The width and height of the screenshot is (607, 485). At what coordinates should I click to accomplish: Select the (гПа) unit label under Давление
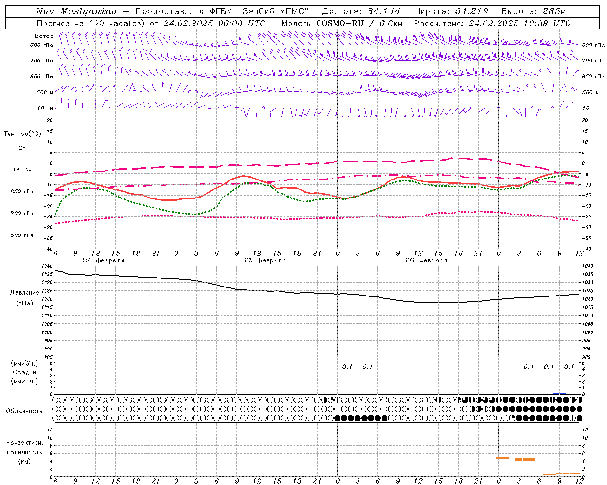(x=25, y=303)
